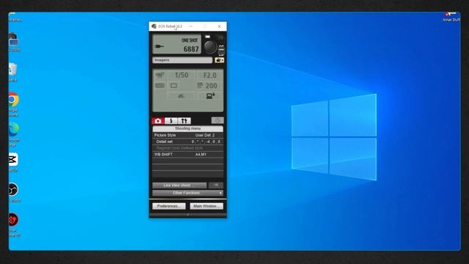
Task: Click the Live View shoot button
Action: pyautogui.click(x=180, y=186)
